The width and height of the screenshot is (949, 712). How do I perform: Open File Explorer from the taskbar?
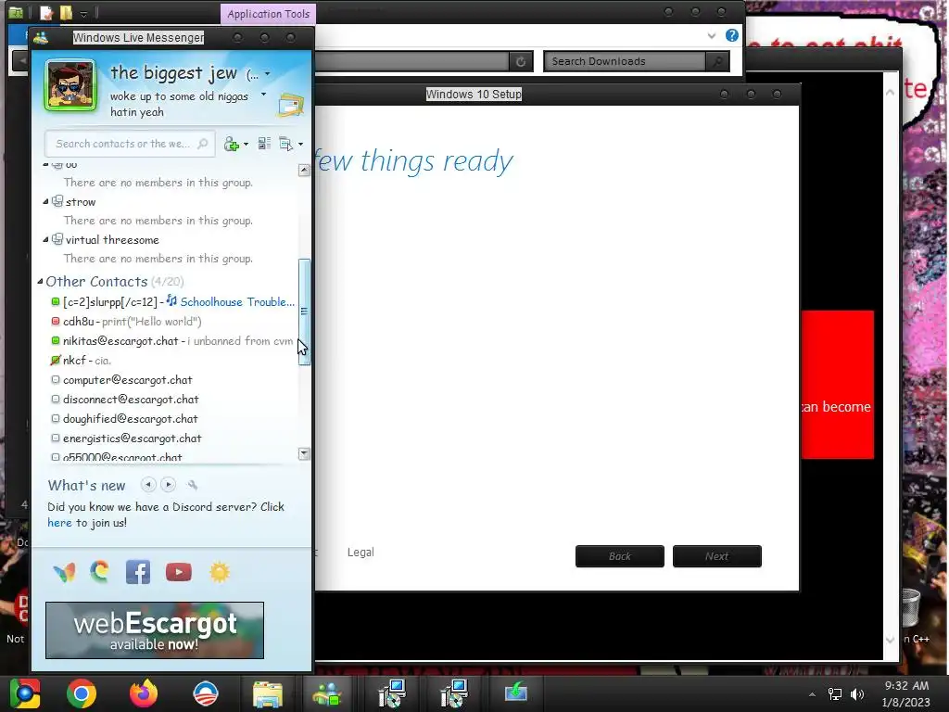(267, 693)
